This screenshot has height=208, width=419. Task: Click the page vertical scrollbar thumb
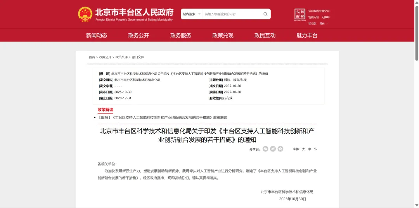click(x=417, y=31)
